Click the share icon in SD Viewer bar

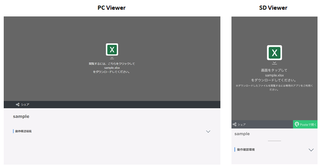point(235,124)
